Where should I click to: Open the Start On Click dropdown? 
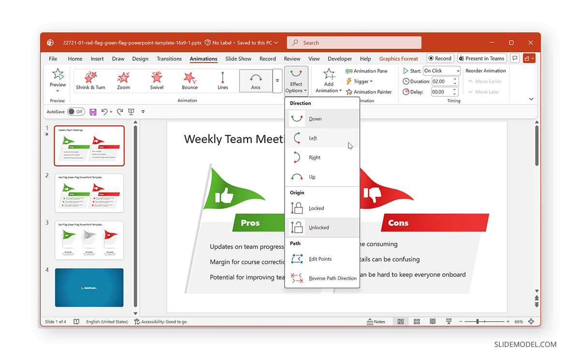click(x=442, y=71)
